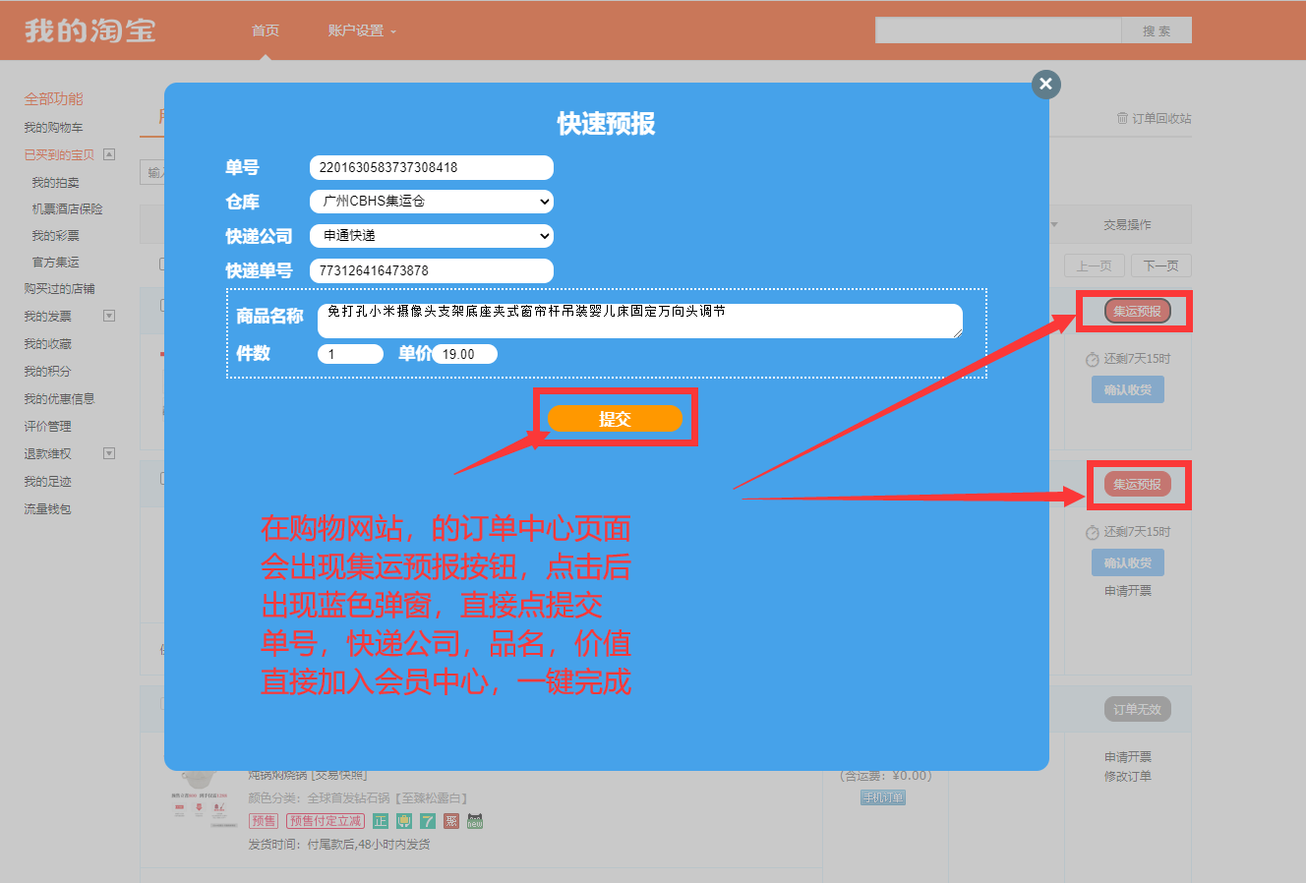The height and width of the screenshot is (883, 1306).
Task: Open 我的购物车 in the sidebar
Action: pos(54,128)
